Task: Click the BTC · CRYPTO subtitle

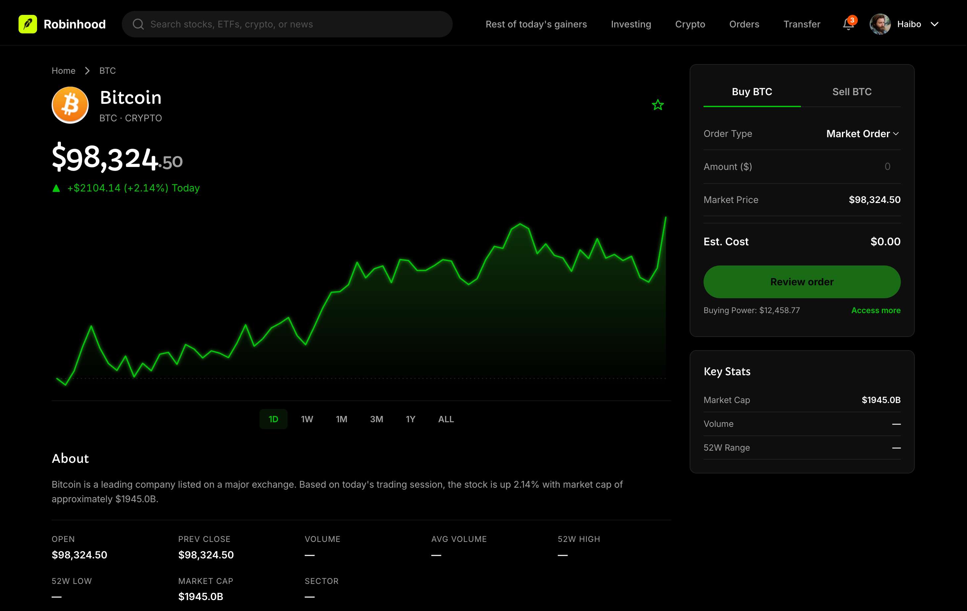Action: coord(130,118)
